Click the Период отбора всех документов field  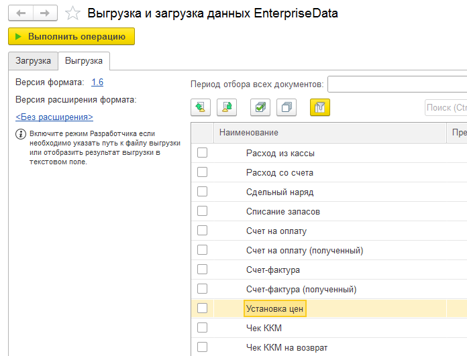(397, 84)
